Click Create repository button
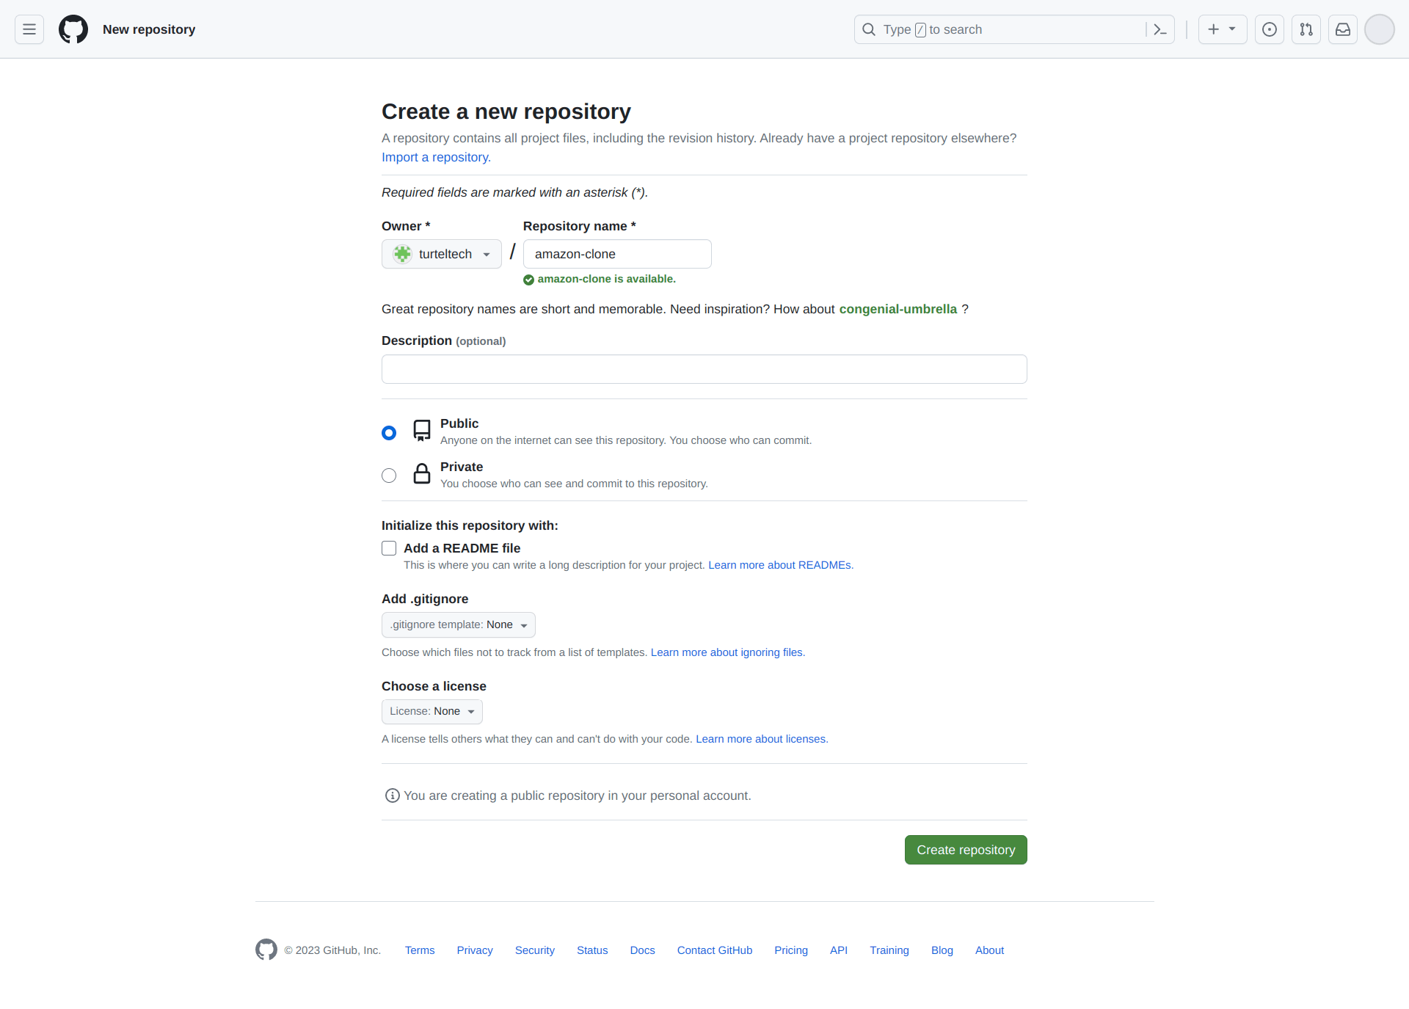1409x1009 pixels. (x=966, y=850)
